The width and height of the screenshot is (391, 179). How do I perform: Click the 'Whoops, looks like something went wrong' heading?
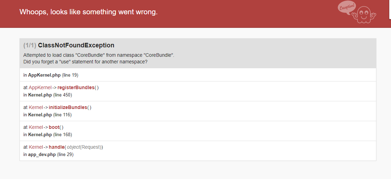89,12
